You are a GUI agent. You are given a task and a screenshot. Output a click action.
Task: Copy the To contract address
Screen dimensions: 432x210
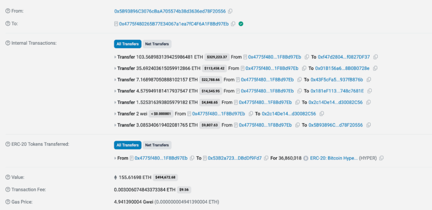point(233,24)
